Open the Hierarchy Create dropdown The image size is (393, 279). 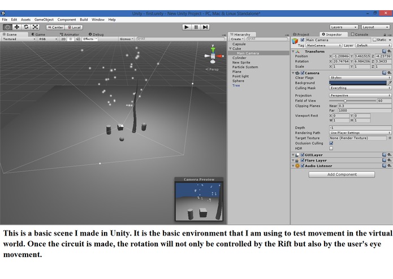(x=237, y=39)
